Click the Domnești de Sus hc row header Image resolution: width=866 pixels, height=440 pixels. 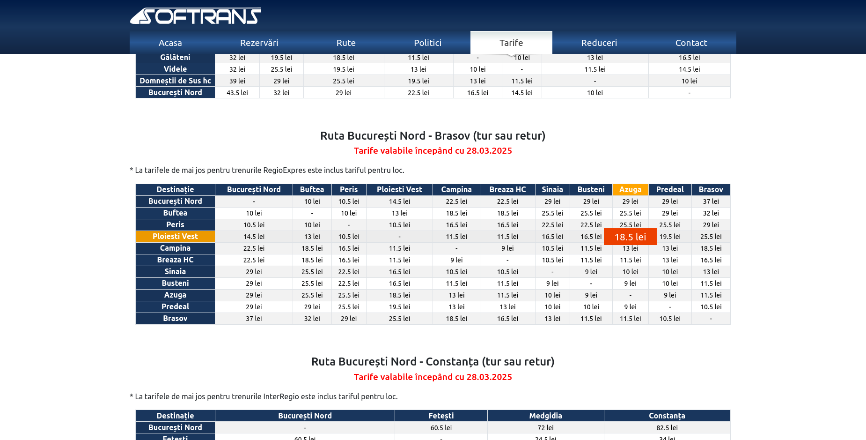[175, 81]
